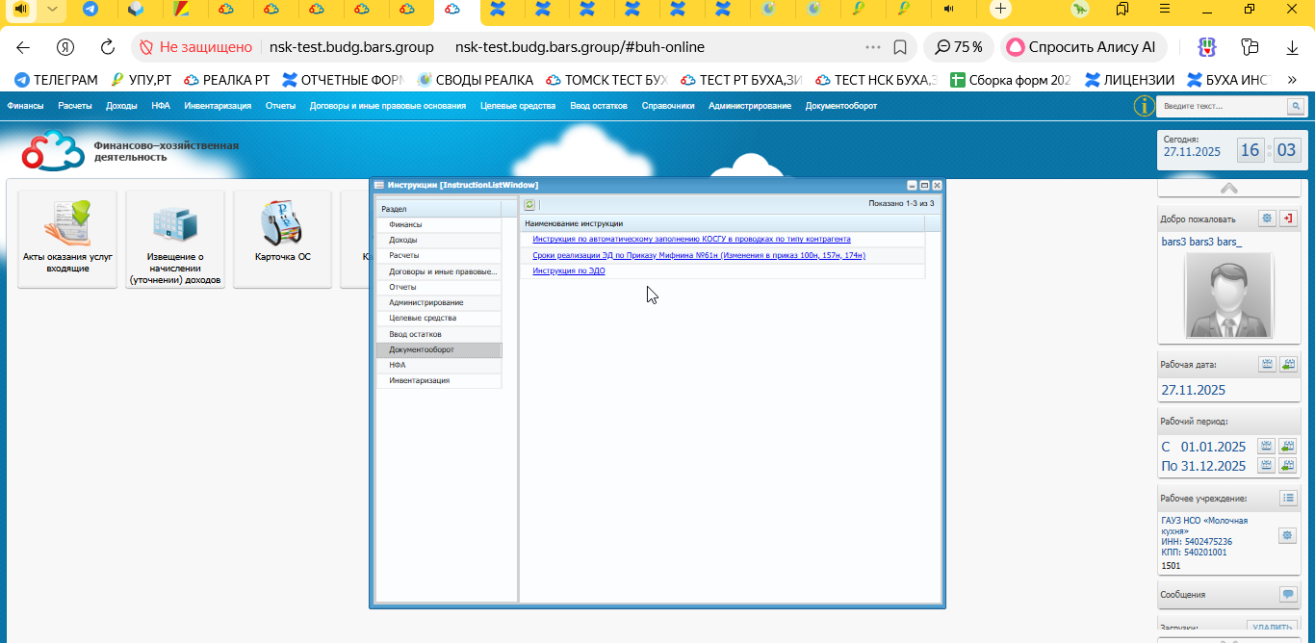Viewport: 1315px width, 643px height.
Task: Click green-arrow icon beside 01.01.2025
Action: [x=1288, y=446]
